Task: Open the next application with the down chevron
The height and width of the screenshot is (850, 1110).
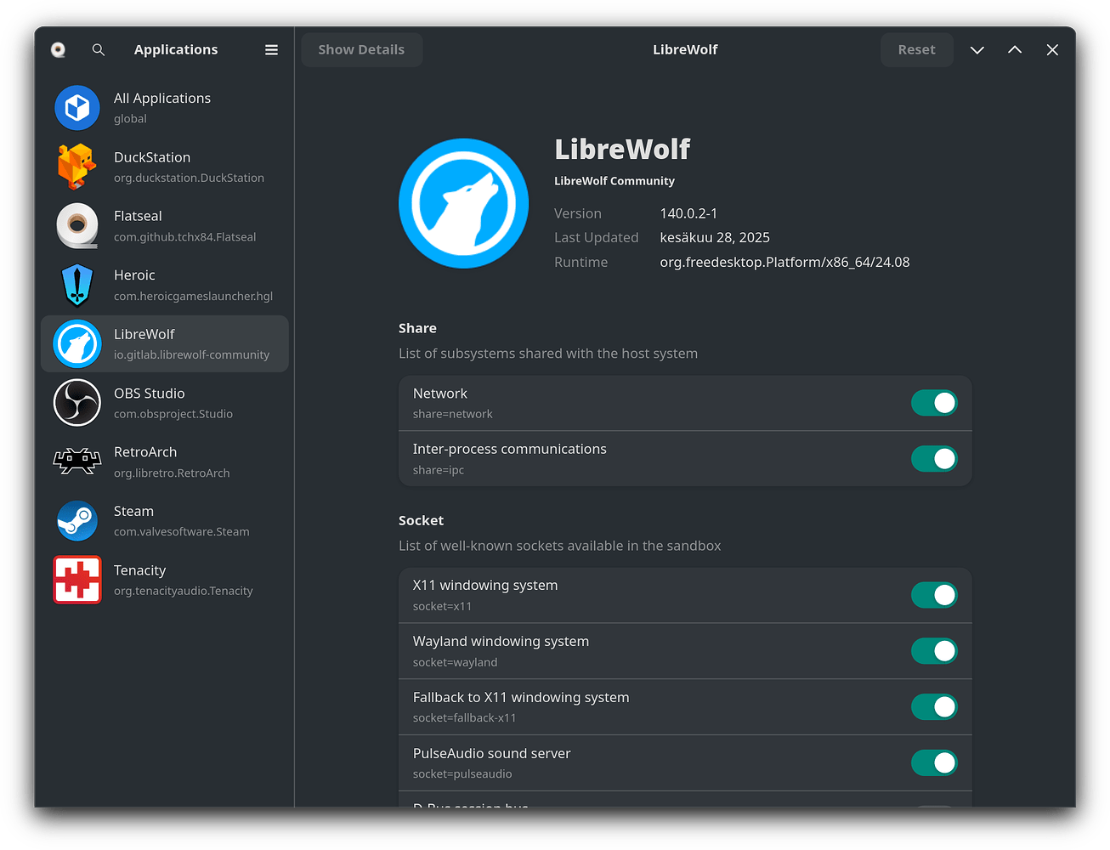Action: 977,49
